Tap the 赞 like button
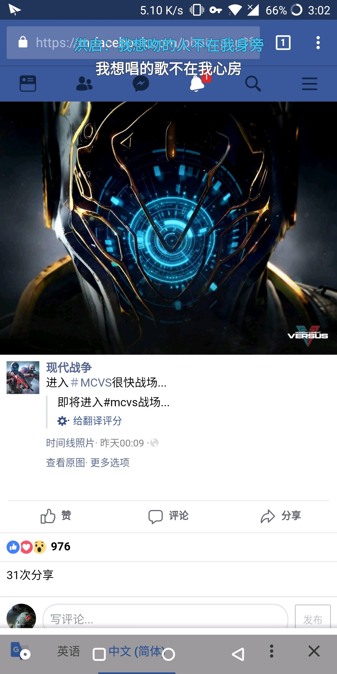This screenshot has width=337, height=674. pos(56,516)
